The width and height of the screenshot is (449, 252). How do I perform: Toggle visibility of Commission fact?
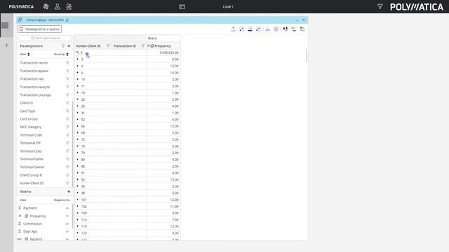click(67, 224)
